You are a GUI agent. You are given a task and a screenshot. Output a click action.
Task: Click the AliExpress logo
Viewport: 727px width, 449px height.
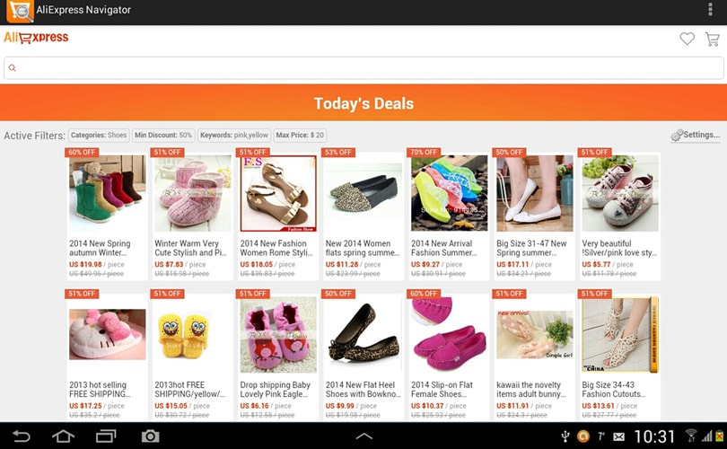pos(36,38)
